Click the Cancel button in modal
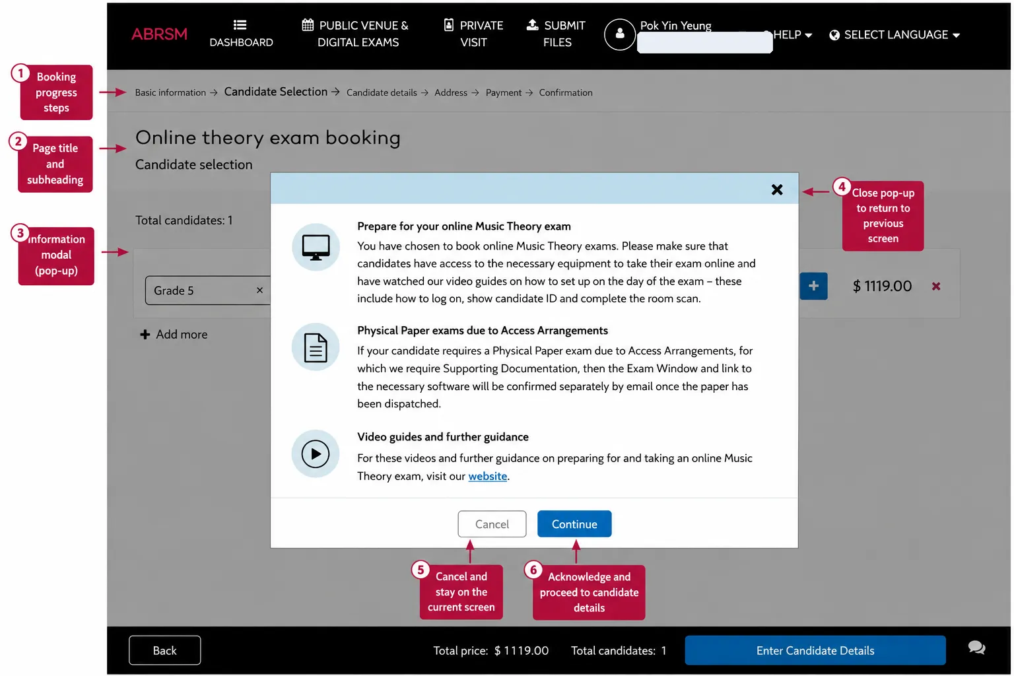Image resolution: width=1014 pixels, height=676 pixels. [492, 524]
